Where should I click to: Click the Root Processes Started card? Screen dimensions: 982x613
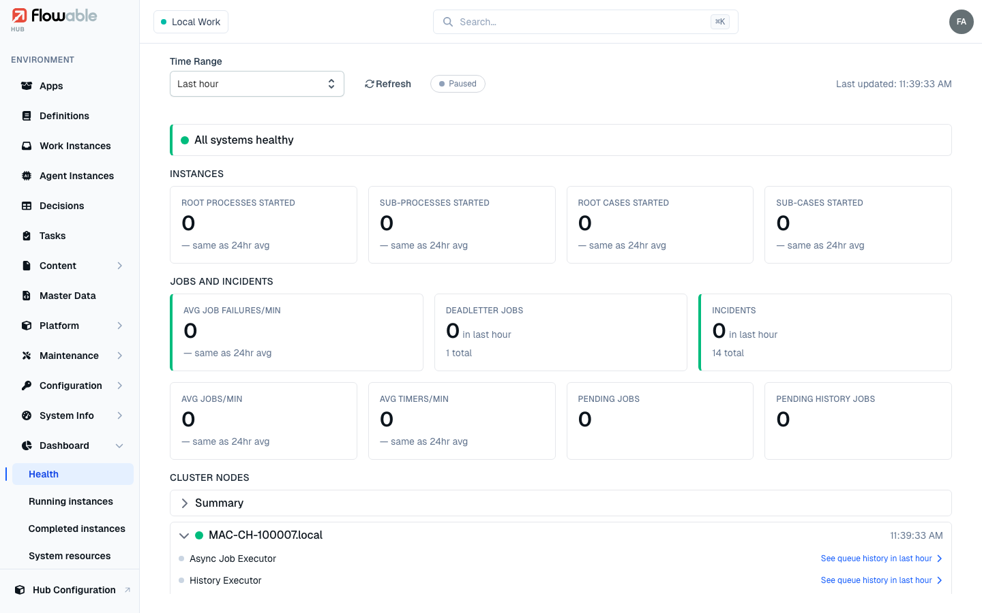[x=263, y=225]
